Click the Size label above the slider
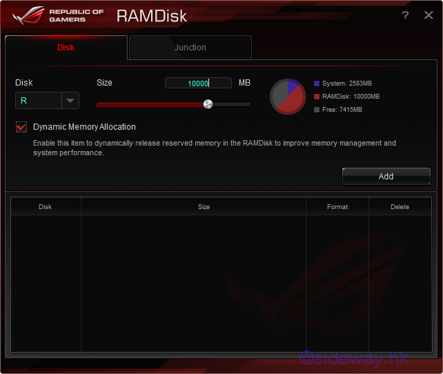 click(104, 83)
